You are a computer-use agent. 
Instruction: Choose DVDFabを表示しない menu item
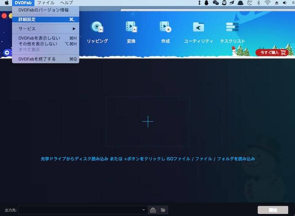point(46,38)
